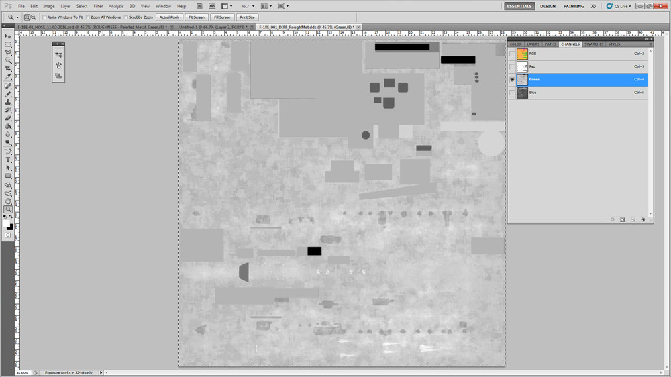Choose Zoom In mode in options bar
The width and height of the screenshot is (671, 377).
pyautogui.click(x=28, y=17)
